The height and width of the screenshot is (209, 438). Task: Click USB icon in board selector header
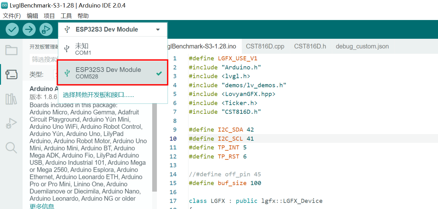tap(67, 29)
